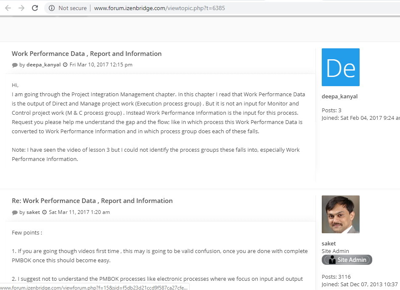Click speech bubble icon beside saket reply
Screen dimensions: 400x290
pos(15,213)
